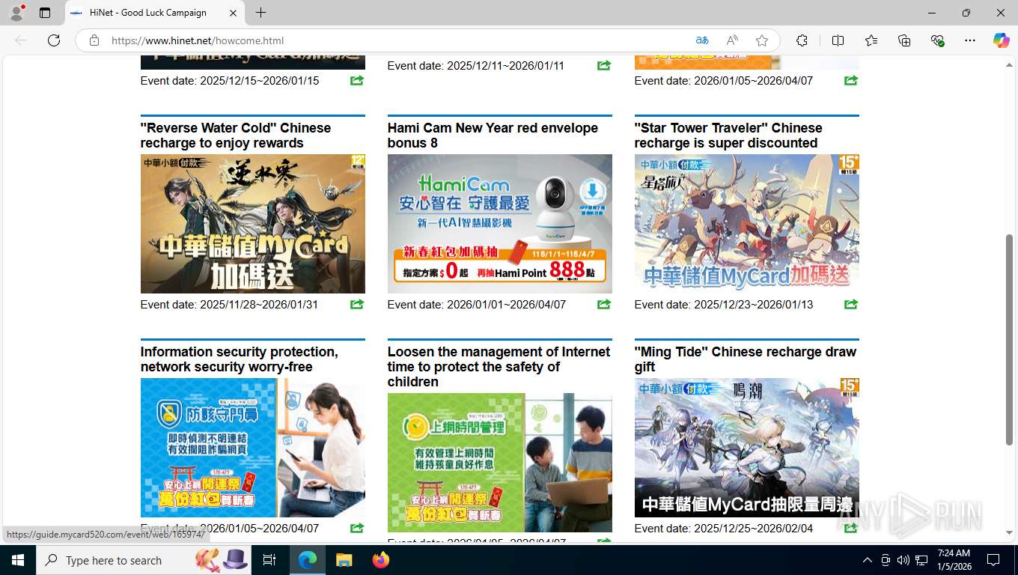
Task: Open "Reverse Water Cold" Chinese recharge link
Action: coord(236,136)
